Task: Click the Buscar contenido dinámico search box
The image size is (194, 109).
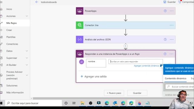Action: point(180,87)
